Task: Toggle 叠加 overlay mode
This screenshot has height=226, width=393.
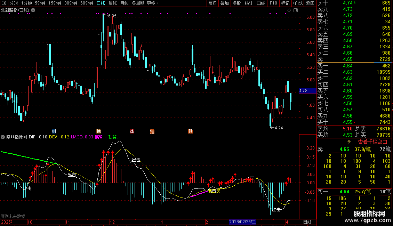Action: (x=224, y=3)
